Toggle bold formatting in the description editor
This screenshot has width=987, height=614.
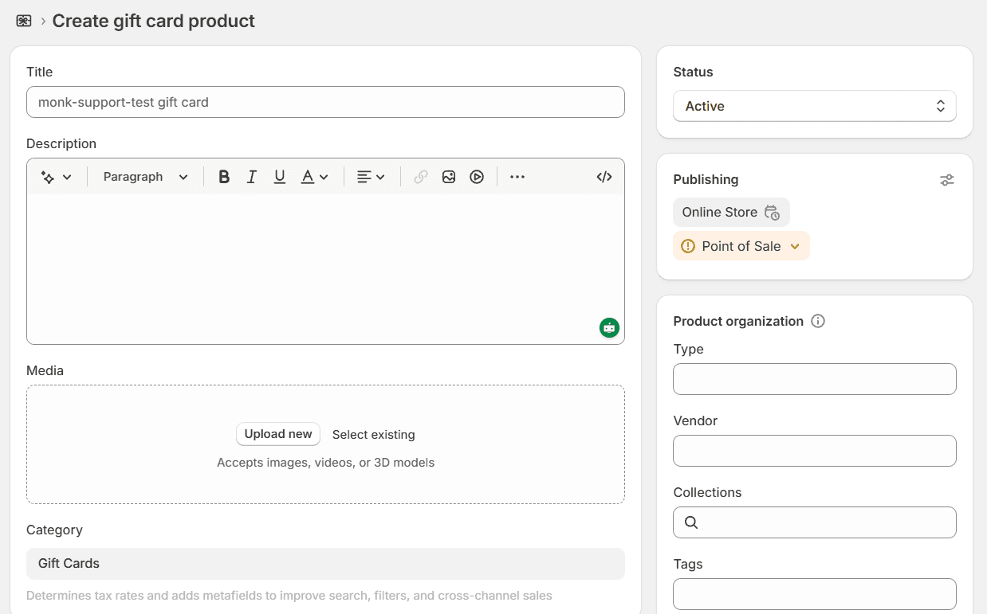coord(224,176)
